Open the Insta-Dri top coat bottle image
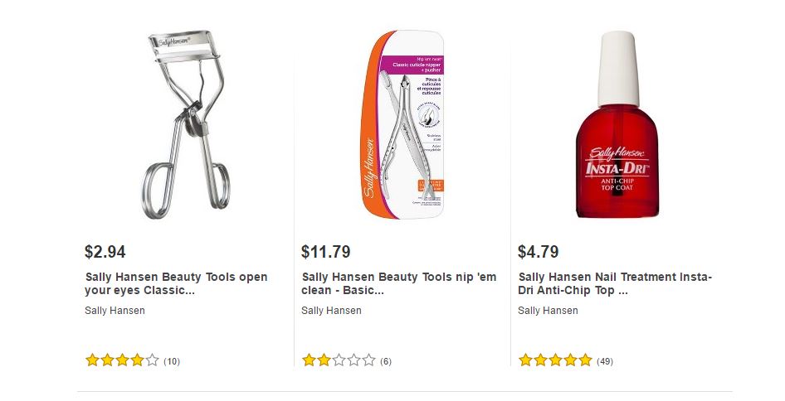785x401 pixels. click(617, 124)
